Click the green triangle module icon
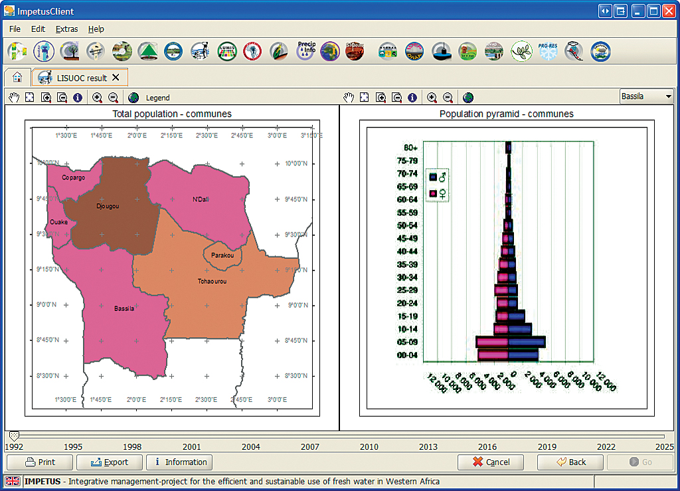 pyautogui.click(x=148, y=51)
